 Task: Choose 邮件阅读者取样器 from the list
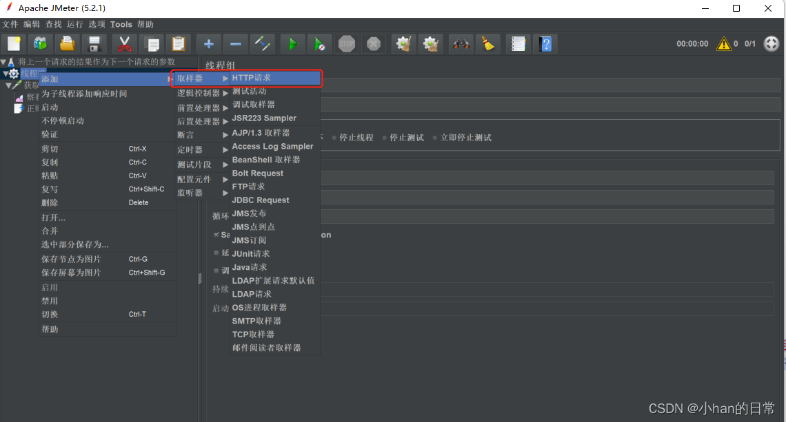275,348
